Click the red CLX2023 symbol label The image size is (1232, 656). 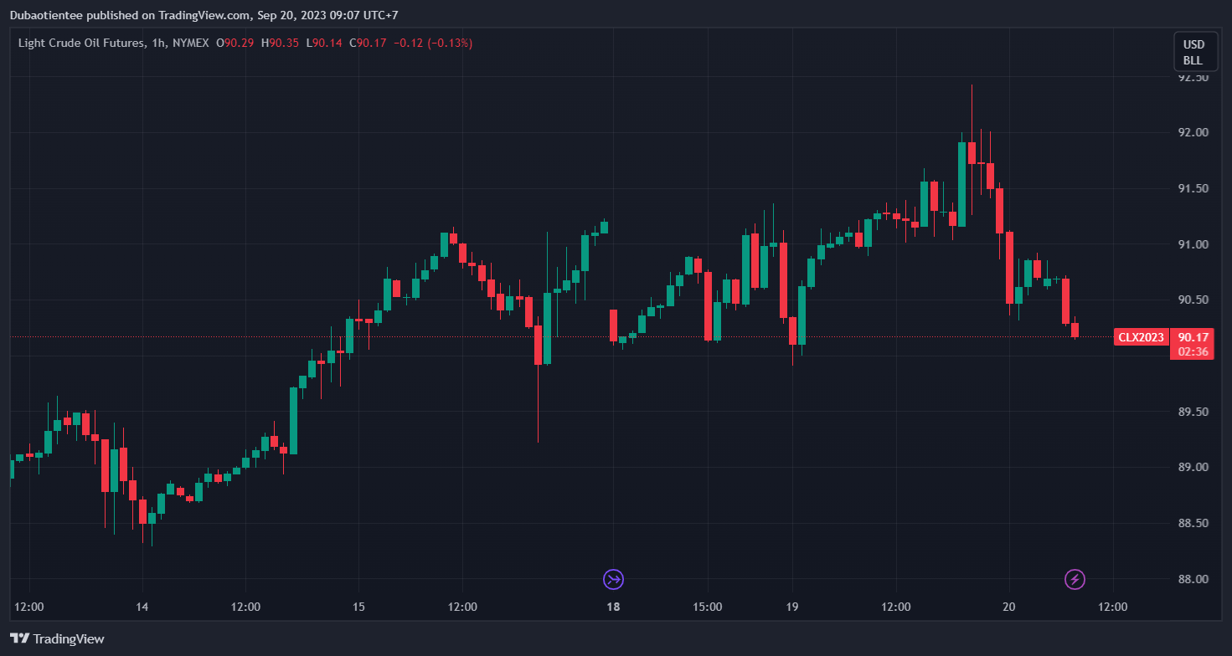click(1141, 337)
